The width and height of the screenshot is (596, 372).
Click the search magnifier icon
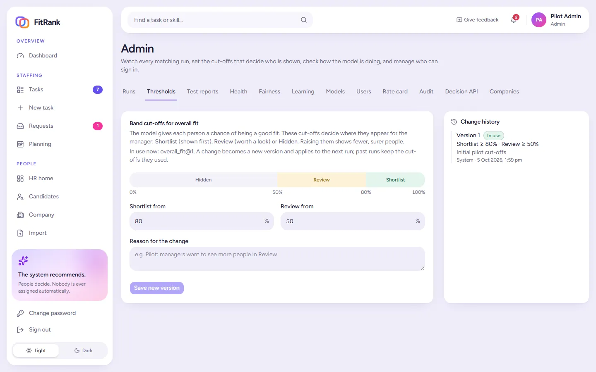pyautogui.click(x=304, y=20)
